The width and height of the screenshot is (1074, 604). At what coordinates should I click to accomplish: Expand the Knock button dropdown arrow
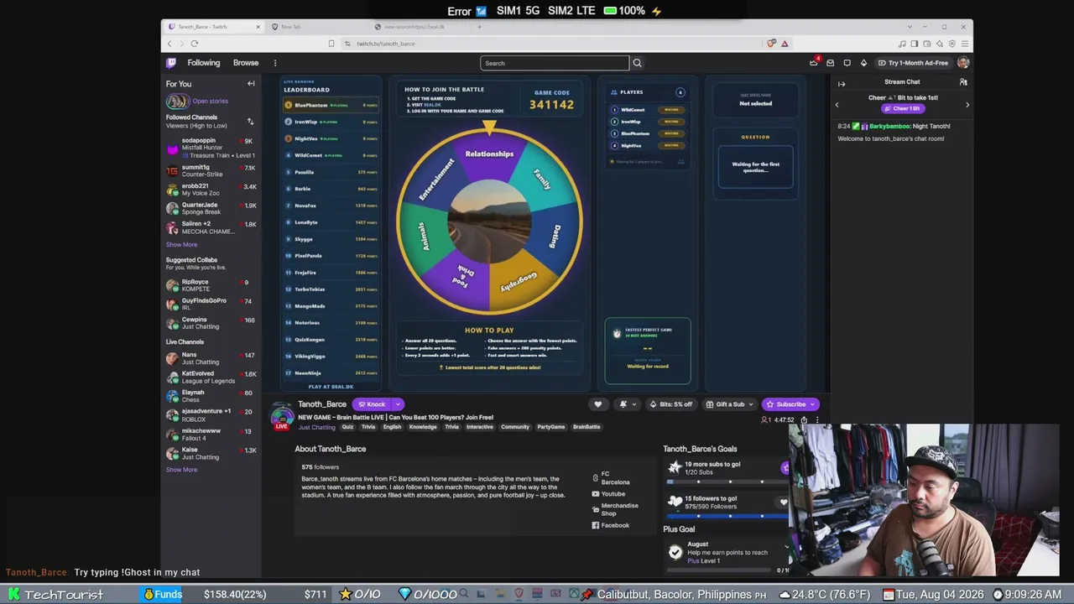tap(398, 404)
